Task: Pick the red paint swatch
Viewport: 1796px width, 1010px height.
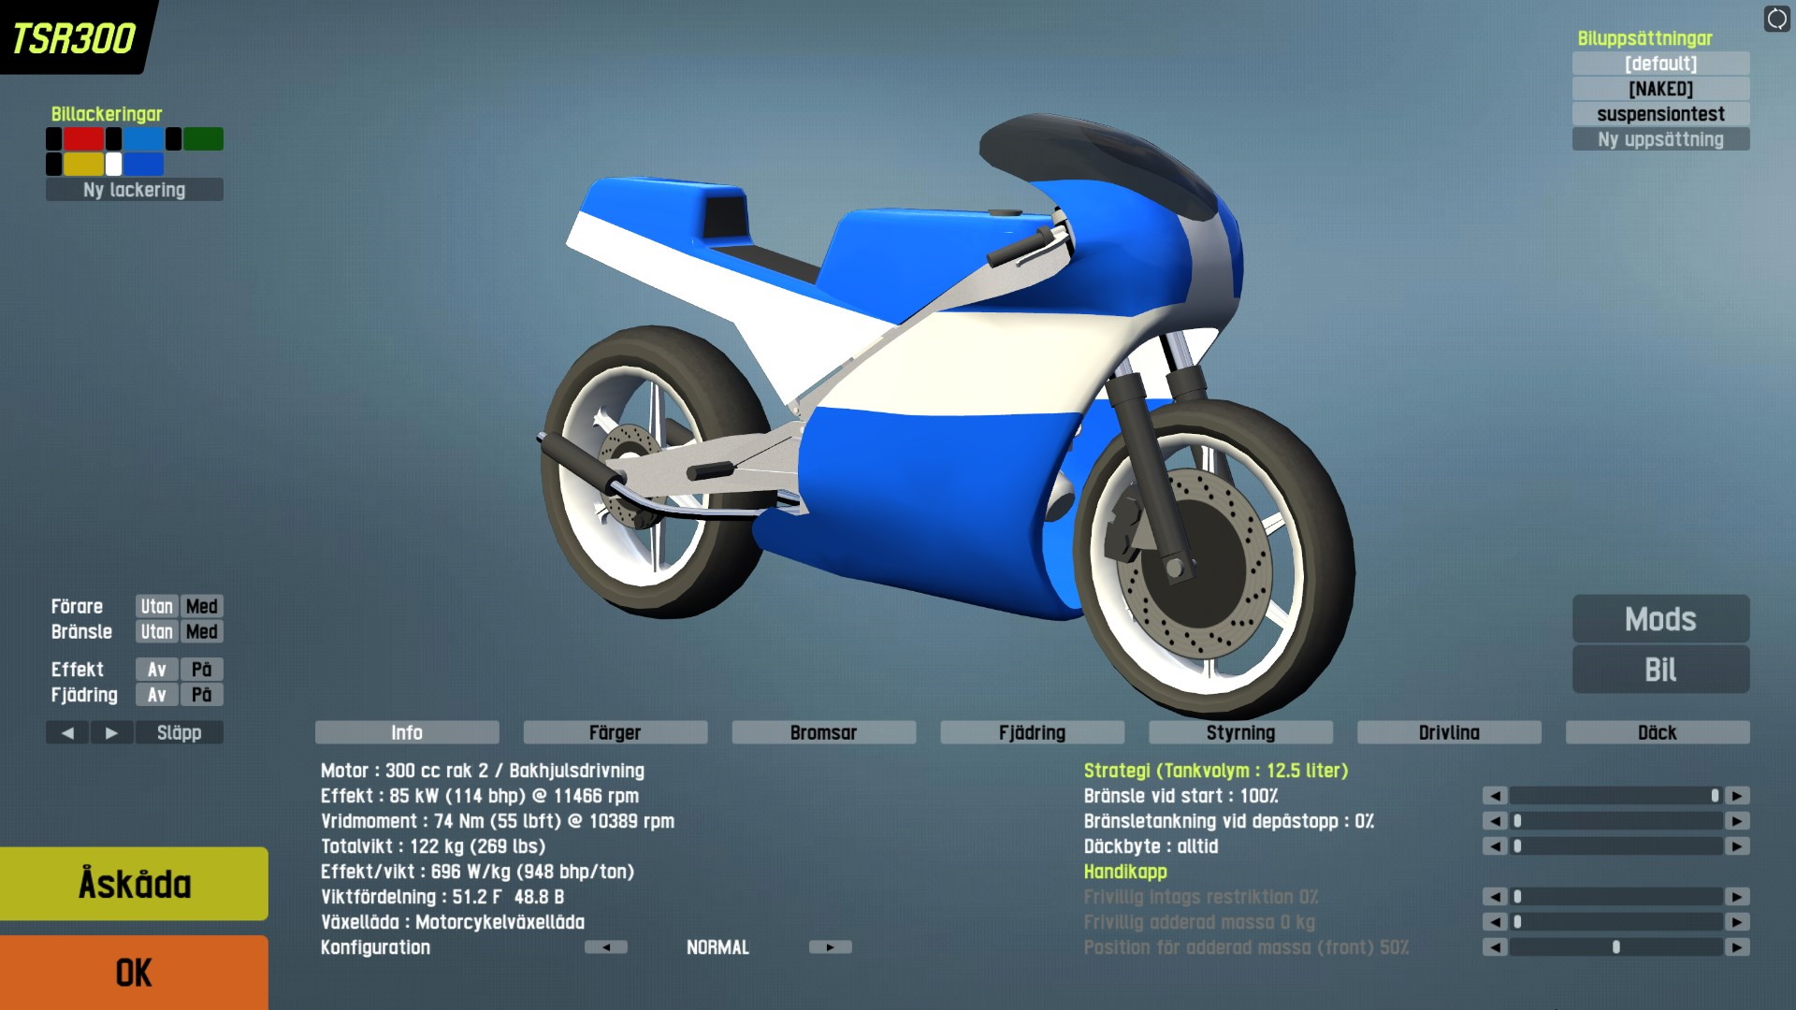Action: point(83,139)
